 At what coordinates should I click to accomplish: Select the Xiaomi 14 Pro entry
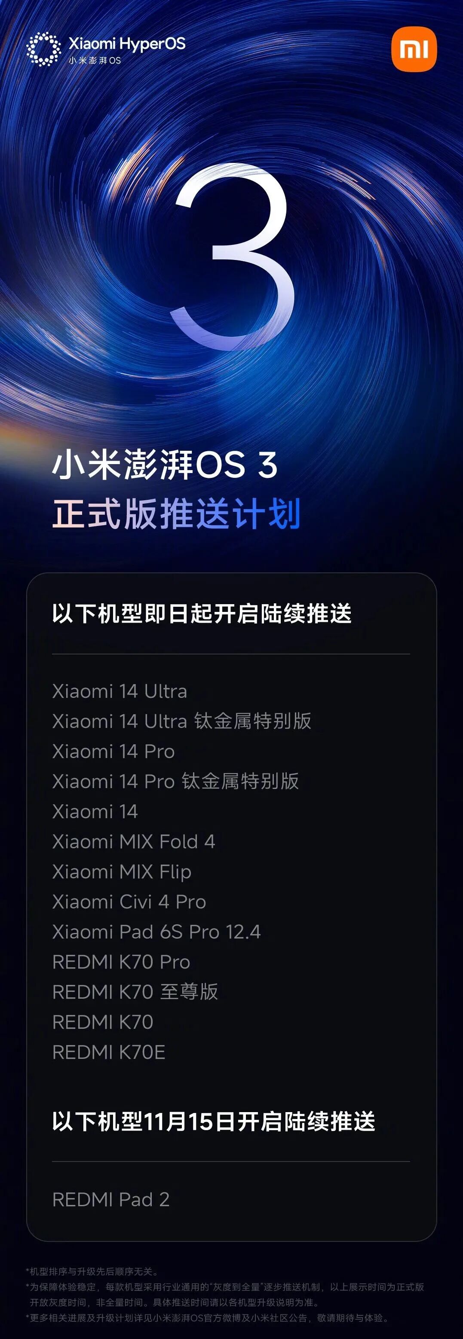113,752
